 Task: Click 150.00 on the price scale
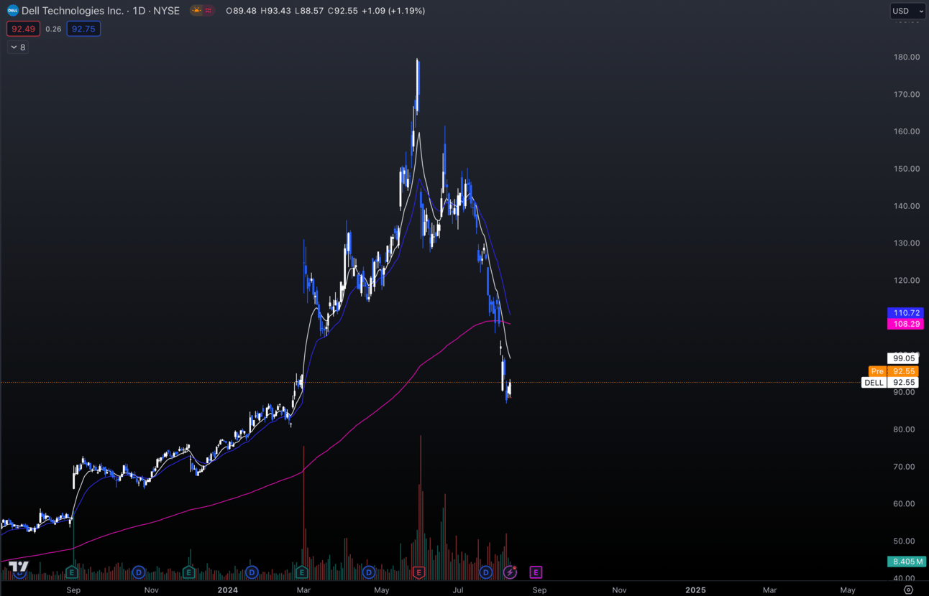pyautogui.click(x=906, y=169)
